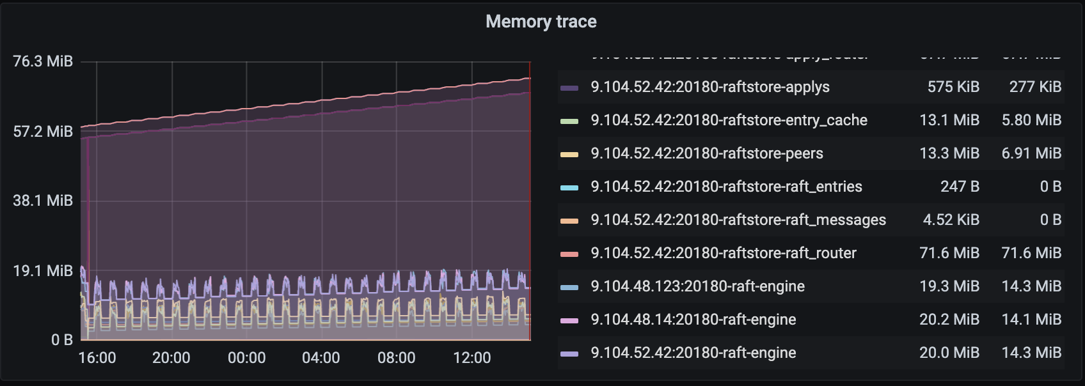This screenshot has height=386, width=1085.
Task: Click the 5.80 MiB value for entry_cache
Action: [x=1031, y=120]
